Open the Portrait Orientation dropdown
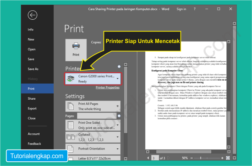The height and width of the screenshot is (166, 252). (93, 149)
